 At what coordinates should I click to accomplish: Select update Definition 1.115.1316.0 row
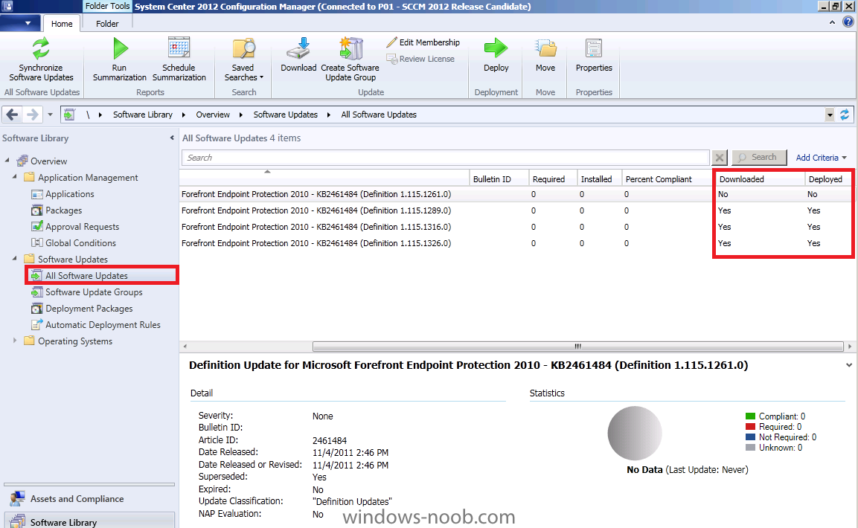516,227
